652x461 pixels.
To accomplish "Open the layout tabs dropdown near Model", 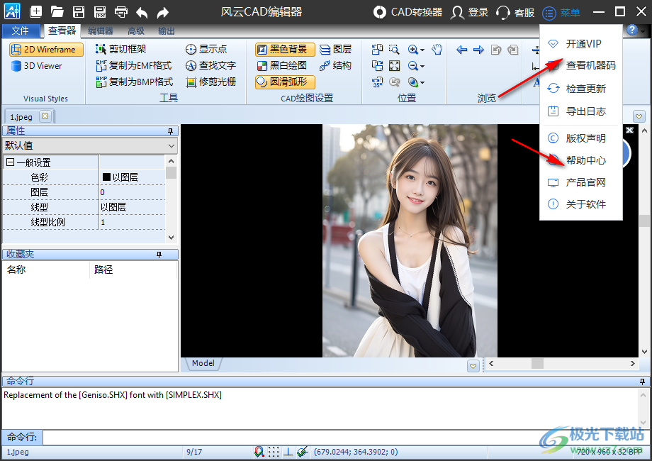I will 473,366.
